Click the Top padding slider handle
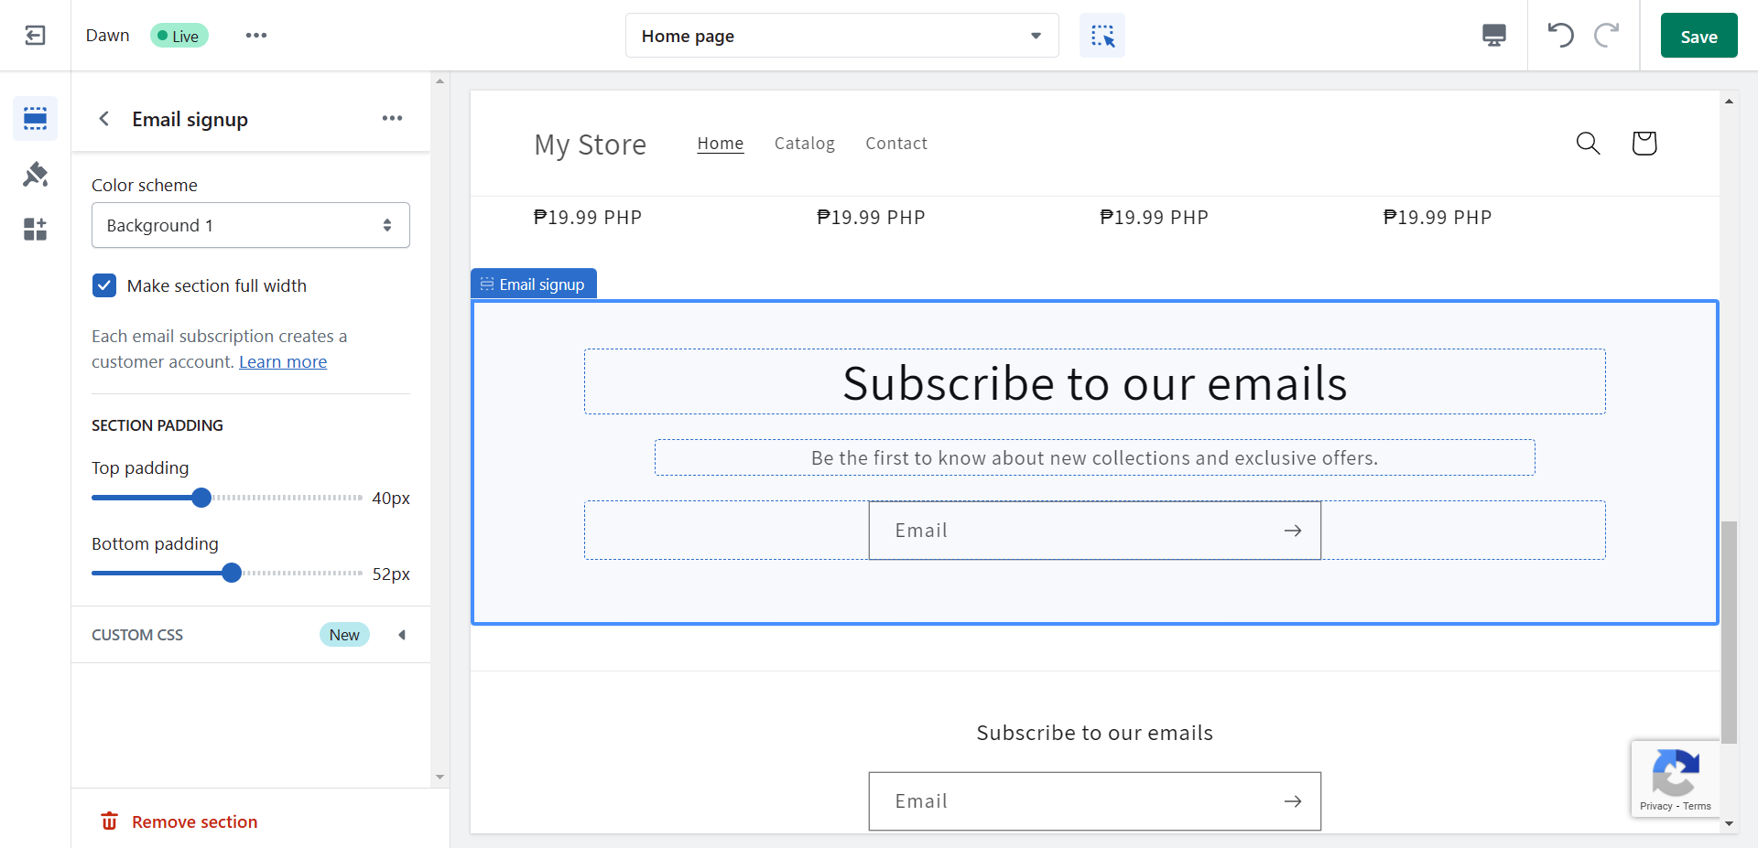The width and height of the screenshot is (1758, 848). (201, 498)
